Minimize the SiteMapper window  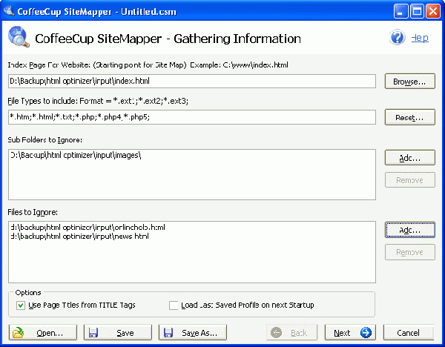pos(400,11)
